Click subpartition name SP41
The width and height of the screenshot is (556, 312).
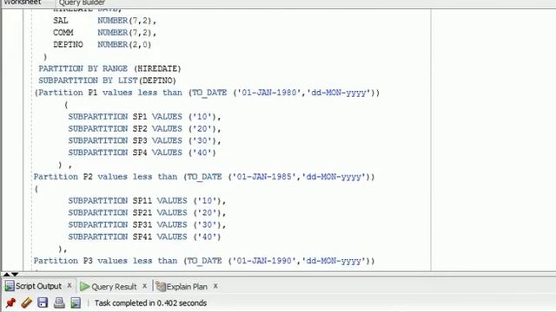[142, 237]
